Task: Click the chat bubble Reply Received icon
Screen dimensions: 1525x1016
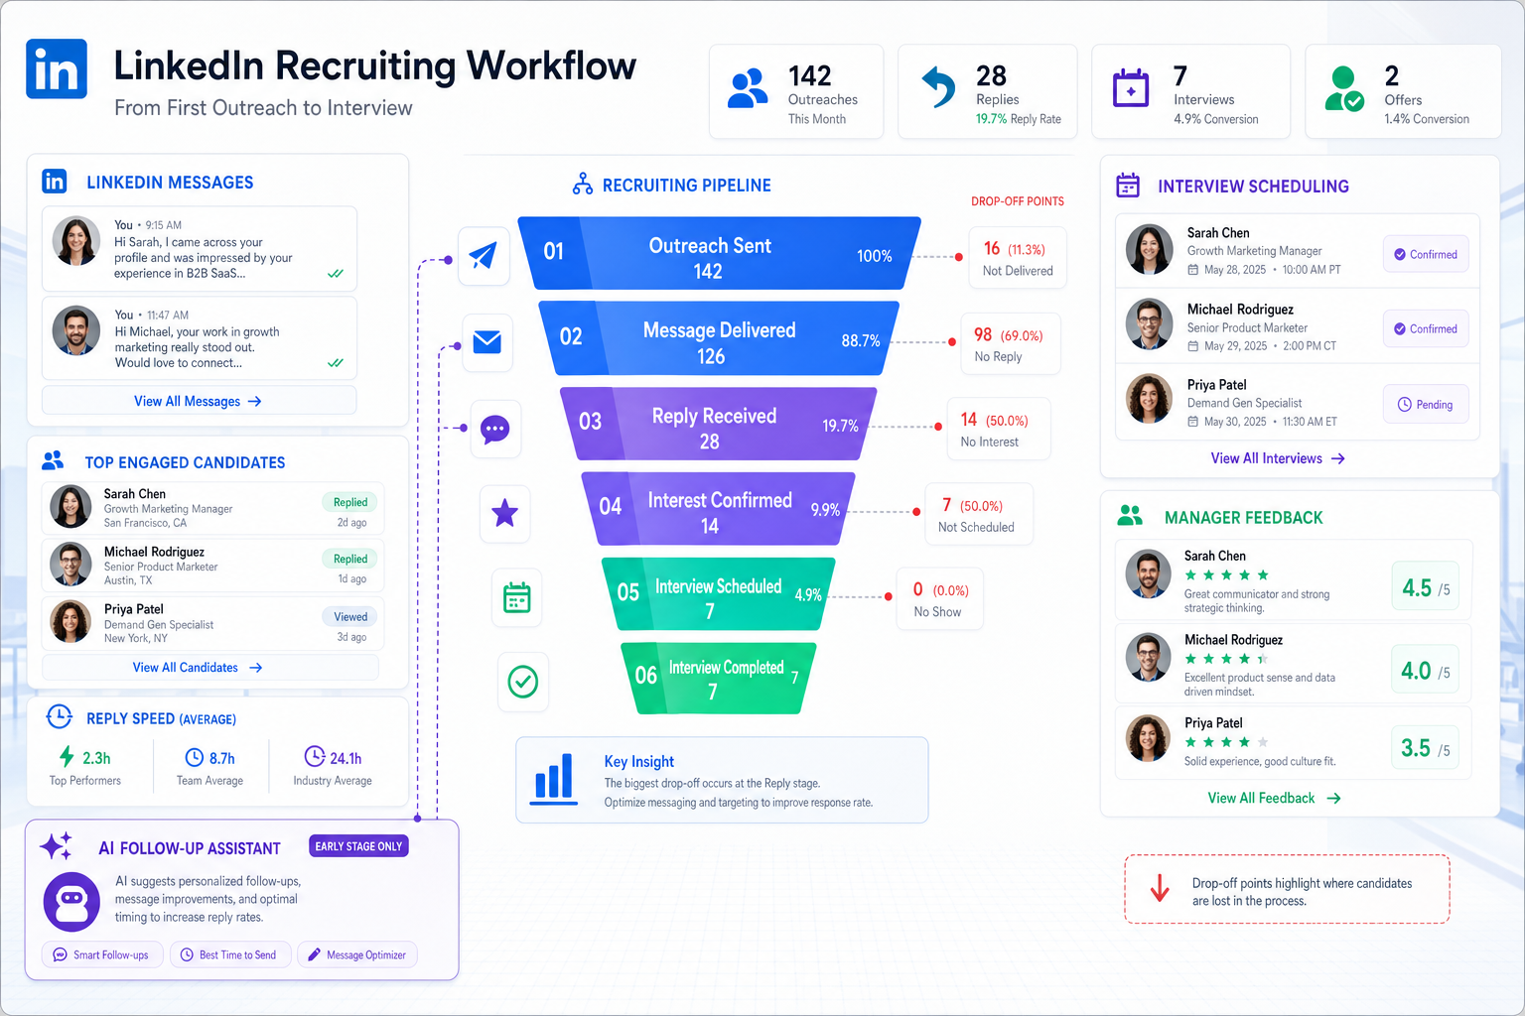Action: click(495, 429)
